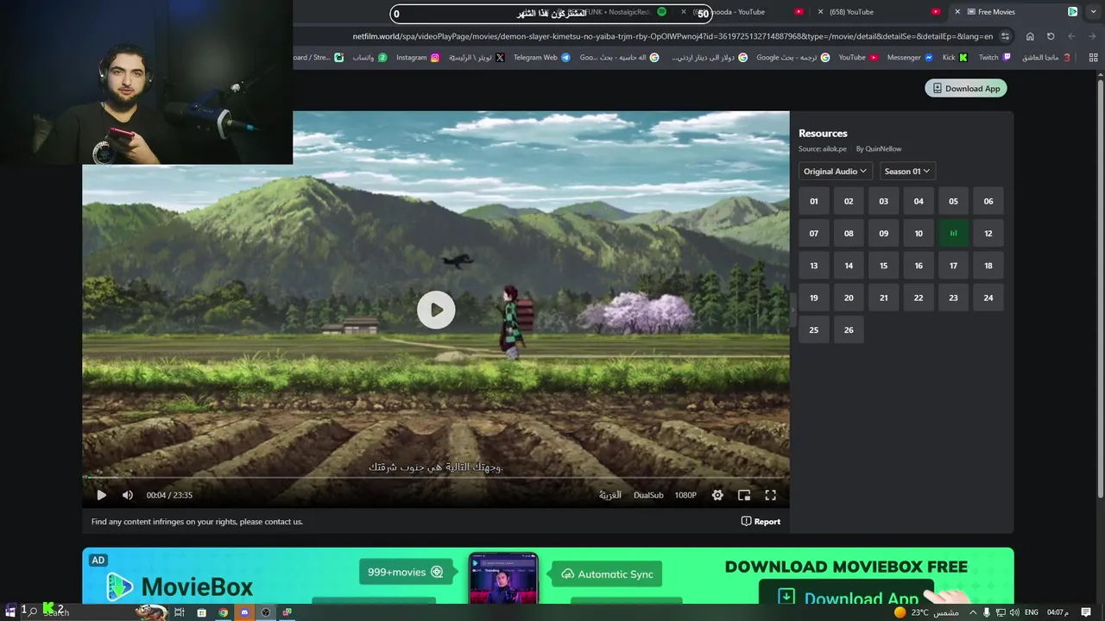Click the video progress bar
Viewport: 1105px width, 621px height.
(436, 477)
